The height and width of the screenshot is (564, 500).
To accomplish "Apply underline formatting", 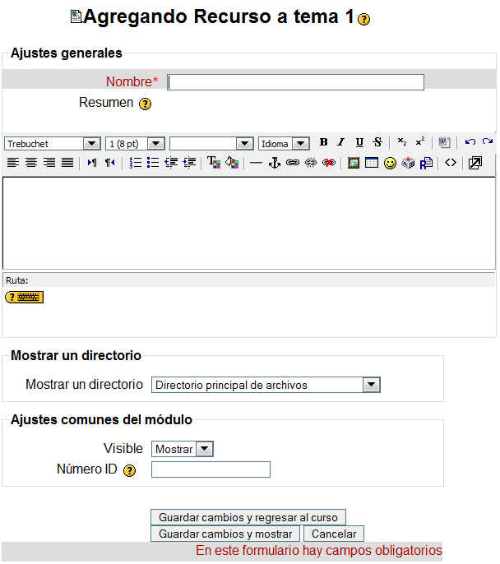I will 359,143.
